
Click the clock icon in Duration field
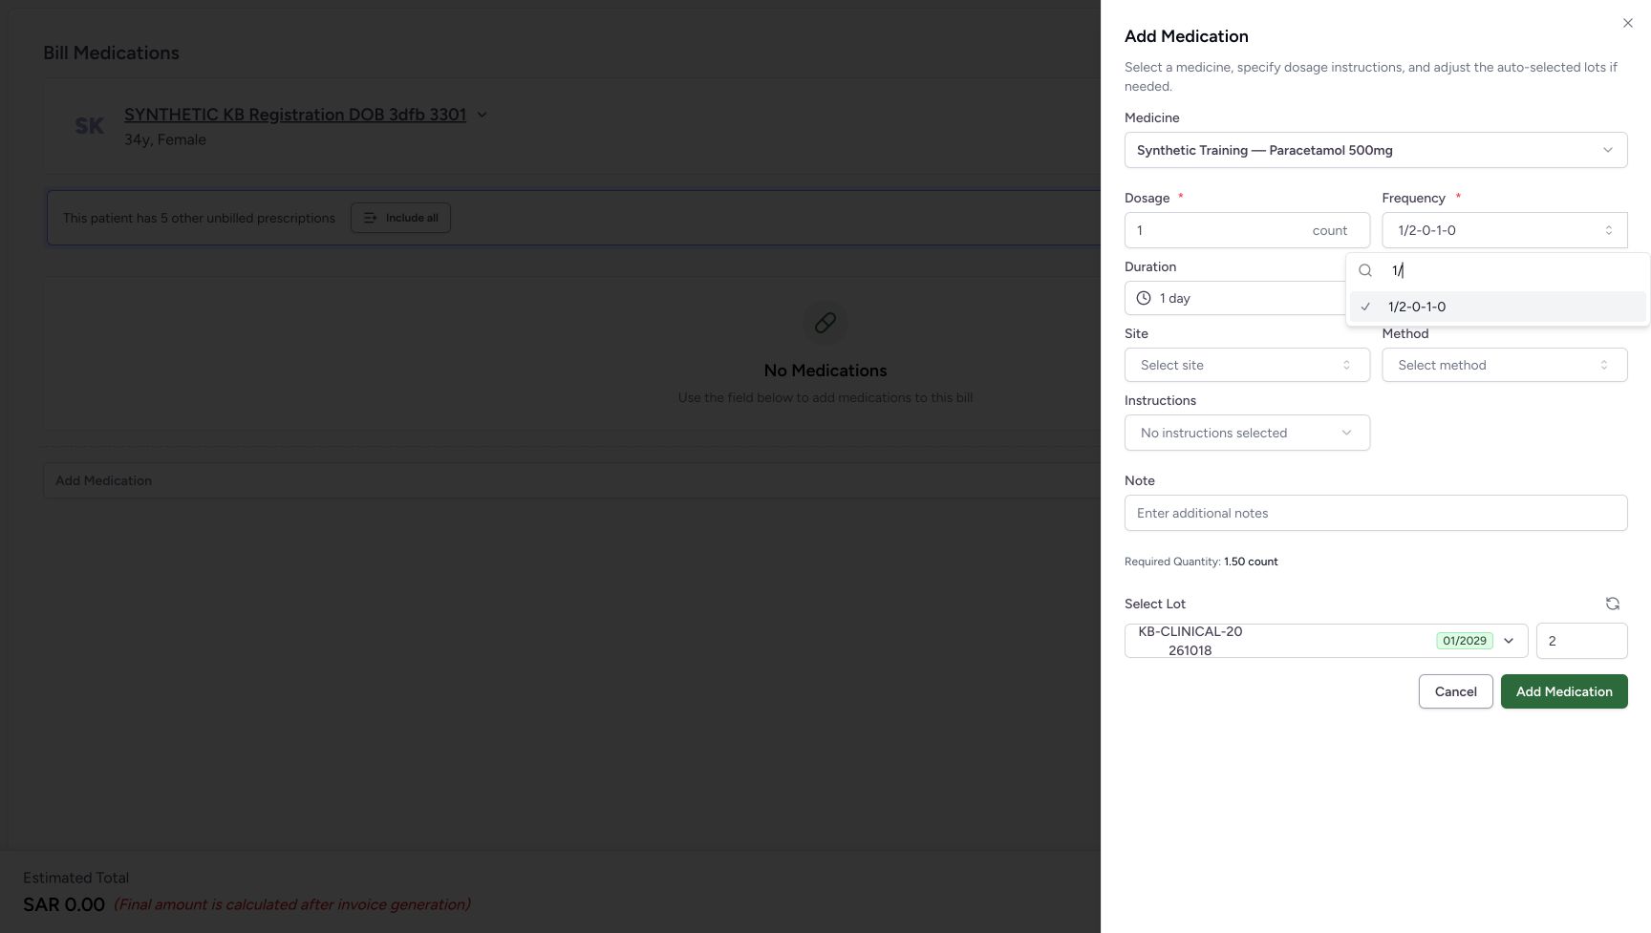[x=1143, y=298]
